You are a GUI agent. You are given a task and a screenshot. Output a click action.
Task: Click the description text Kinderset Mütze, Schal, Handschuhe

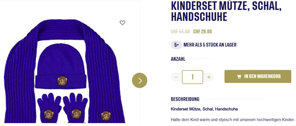[x=204, y=109]
